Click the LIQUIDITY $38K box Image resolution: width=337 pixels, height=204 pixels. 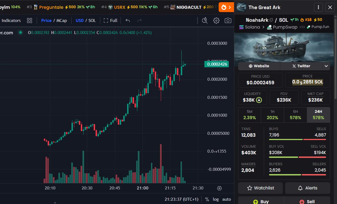coord(252,97)
